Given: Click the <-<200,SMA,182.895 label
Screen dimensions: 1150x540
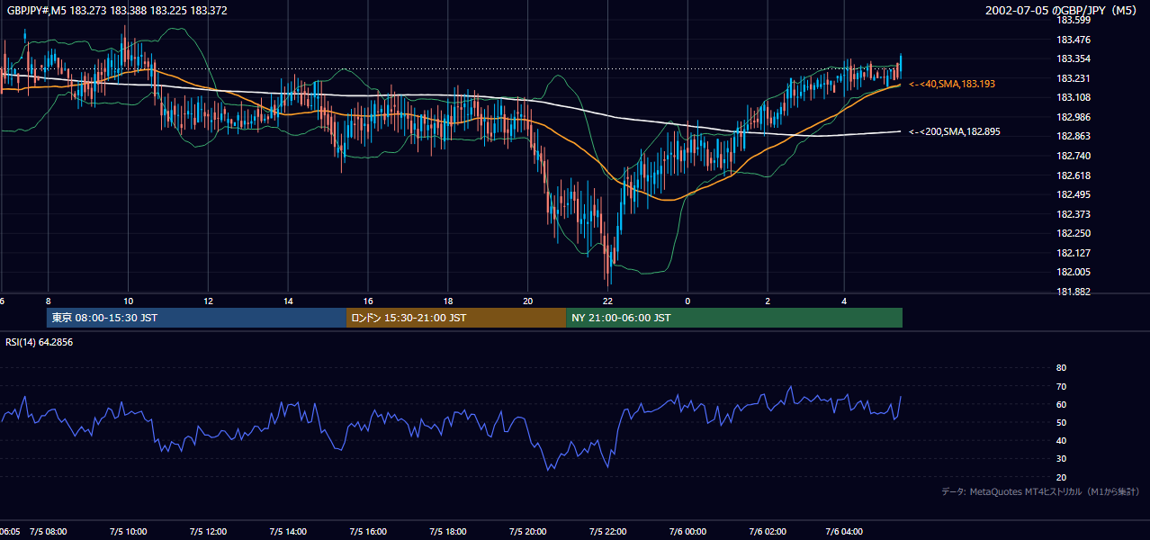Looking at the screenshot, I should coord(955,131).
